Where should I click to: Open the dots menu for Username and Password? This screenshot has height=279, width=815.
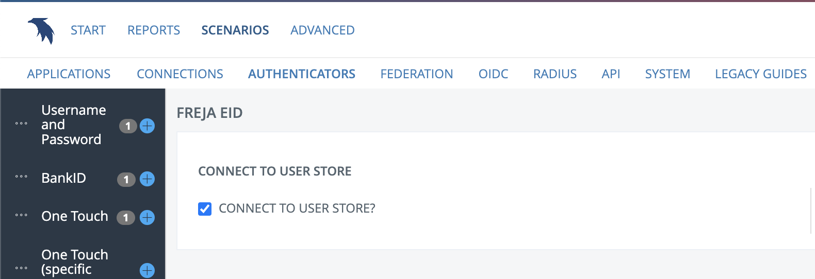pyautogui.click(x=21, y=124)
